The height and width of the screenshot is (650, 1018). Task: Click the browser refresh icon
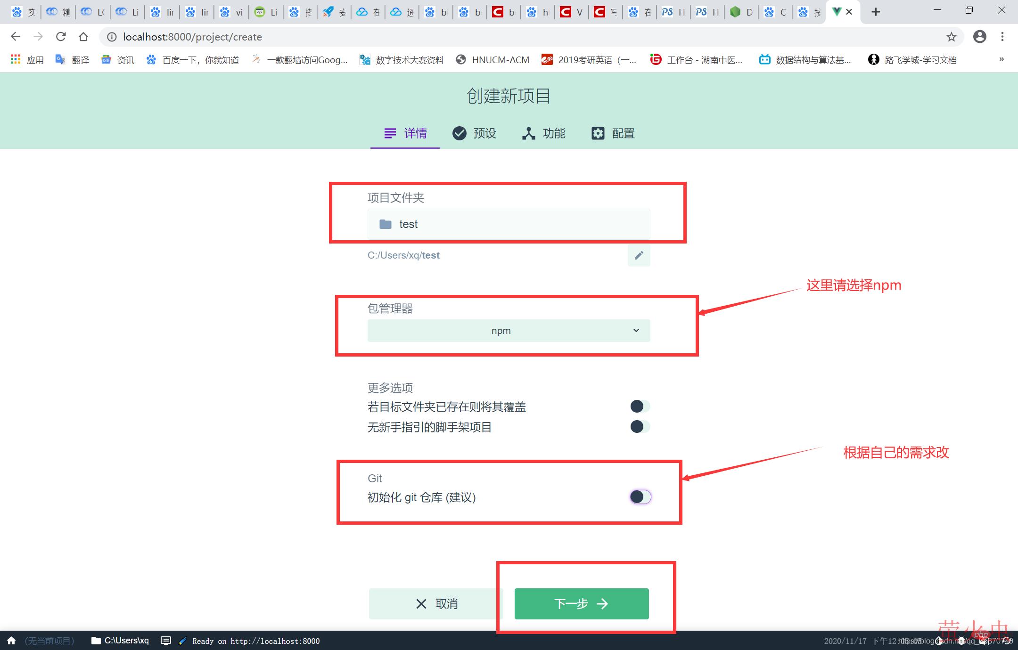click(61, 37)
